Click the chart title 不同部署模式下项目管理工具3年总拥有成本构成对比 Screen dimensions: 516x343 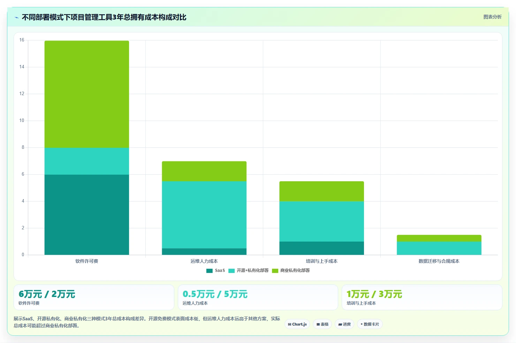pyautogui.click(x=104, y=17)
